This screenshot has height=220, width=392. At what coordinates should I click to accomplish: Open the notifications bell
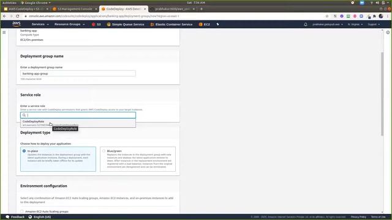pos(306,24)
